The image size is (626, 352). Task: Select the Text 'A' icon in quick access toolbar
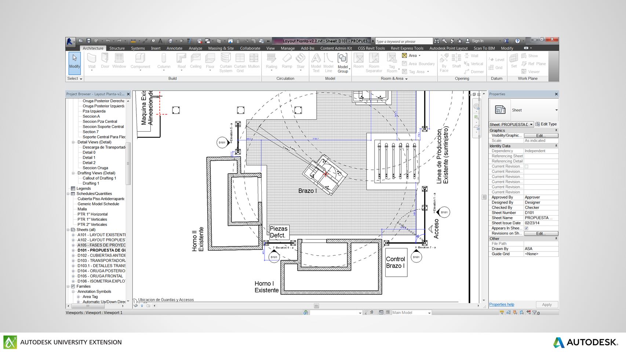160,41
